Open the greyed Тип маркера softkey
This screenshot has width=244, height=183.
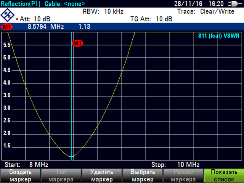(61, 176)
